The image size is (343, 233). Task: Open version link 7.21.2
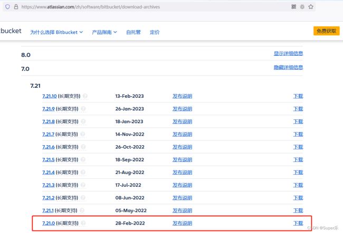point(49,198)
